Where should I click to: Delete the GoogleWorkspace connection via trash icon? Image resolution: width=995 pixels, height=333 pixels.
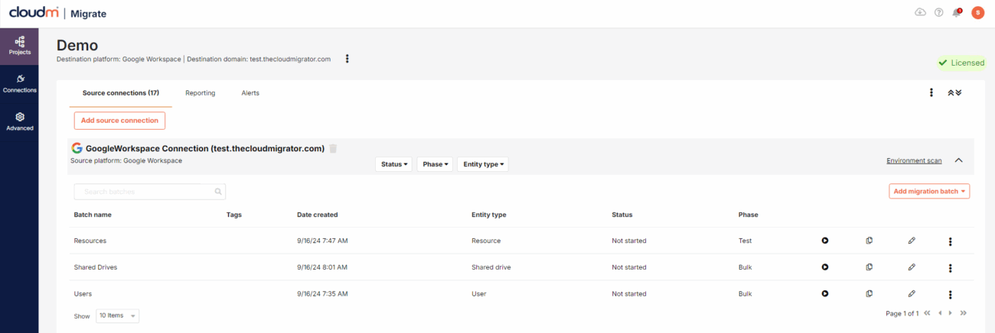click(x=333, y=148)
